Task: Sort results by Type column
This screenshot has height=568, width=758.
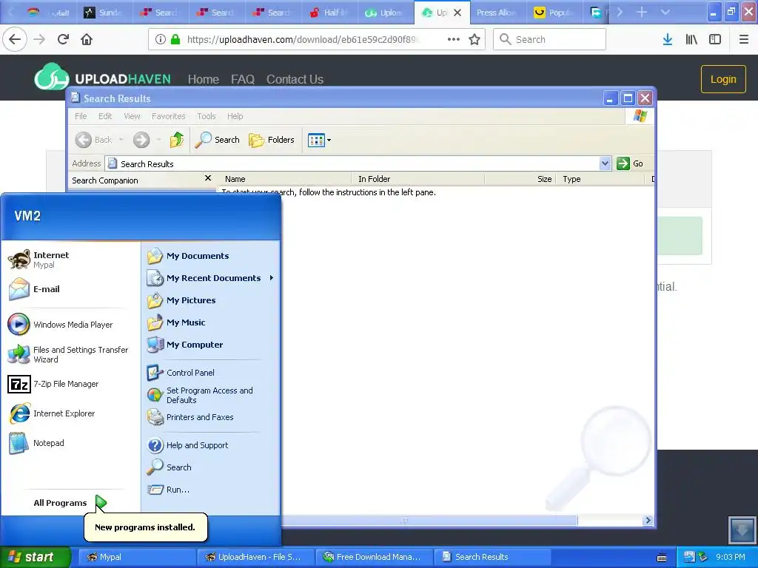Action: 600,179
